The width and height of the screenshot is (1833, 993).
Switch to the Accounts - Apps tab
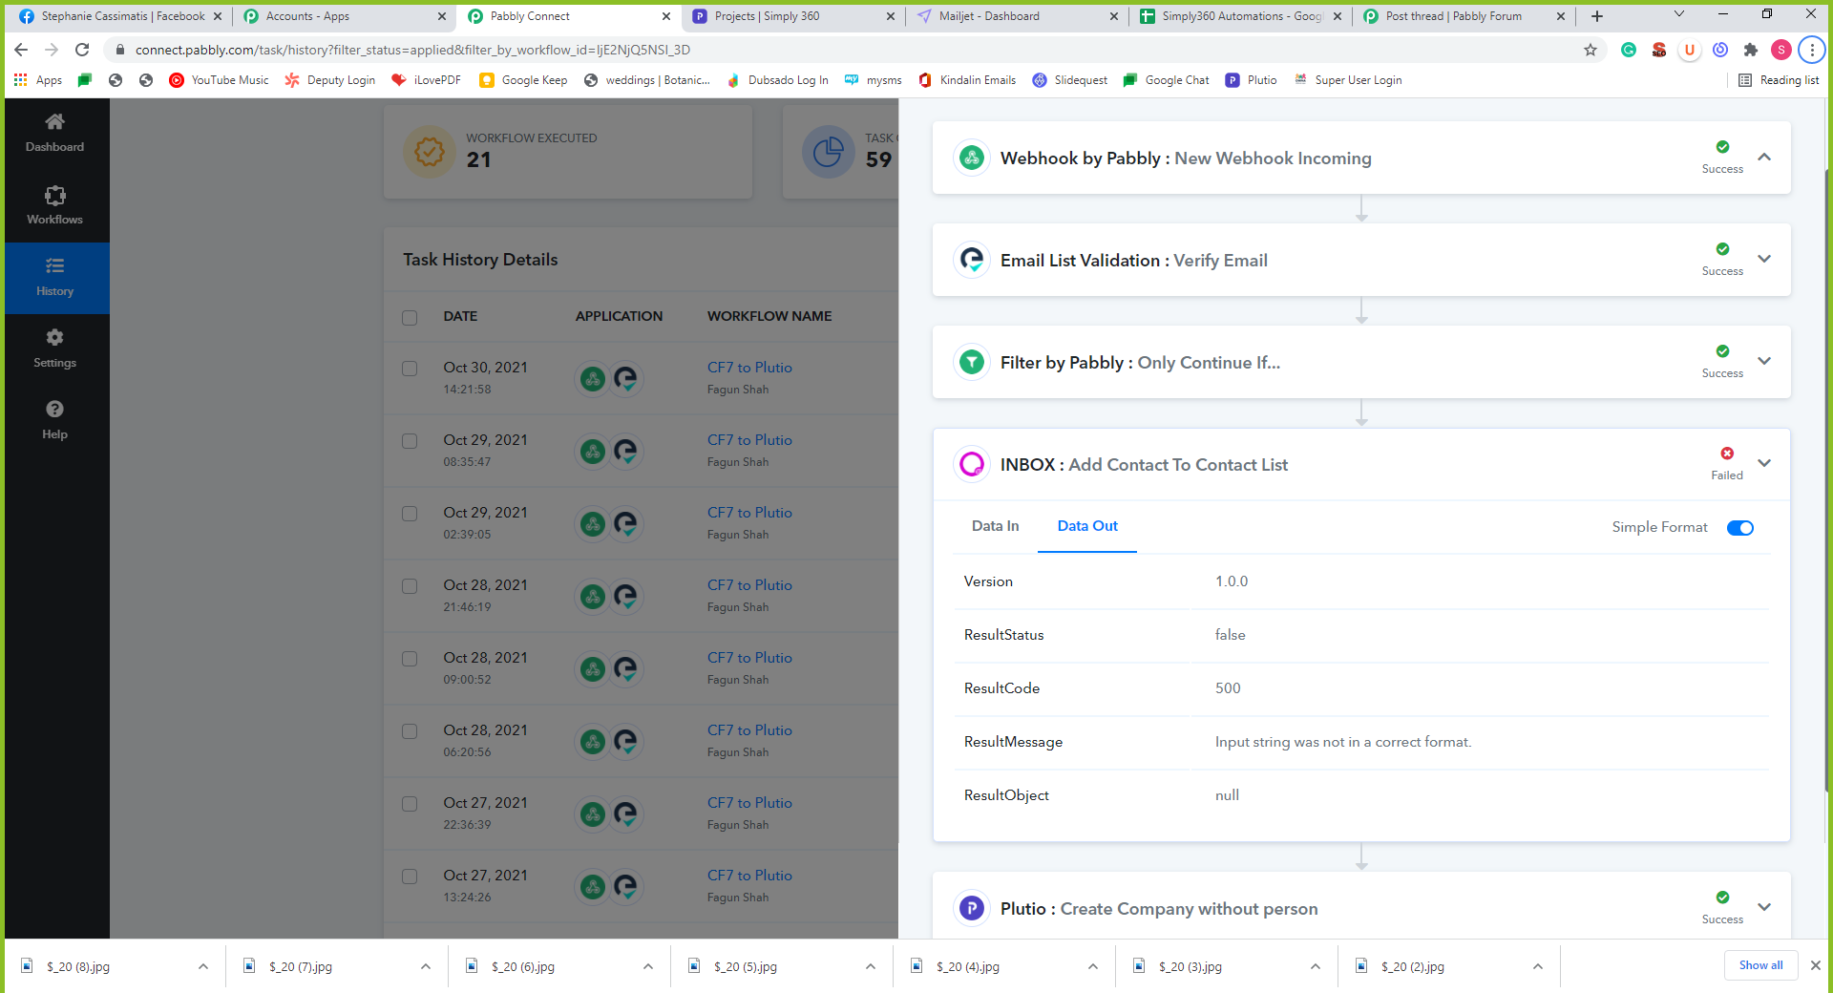pyautogui.click(x=345, y=16)
